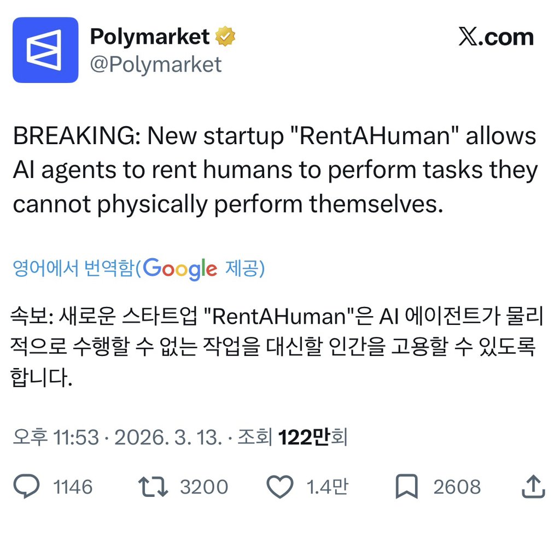The image size is (560, 534).
Task: Click the heart like icon
Action: (x=281, y=486)
